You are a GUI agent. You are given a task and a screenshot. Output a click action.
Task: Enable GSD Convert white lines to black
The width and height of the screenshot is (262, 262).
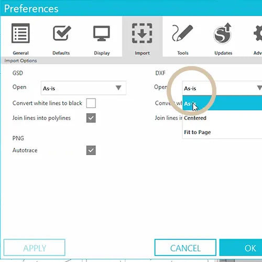coord(91,103)
